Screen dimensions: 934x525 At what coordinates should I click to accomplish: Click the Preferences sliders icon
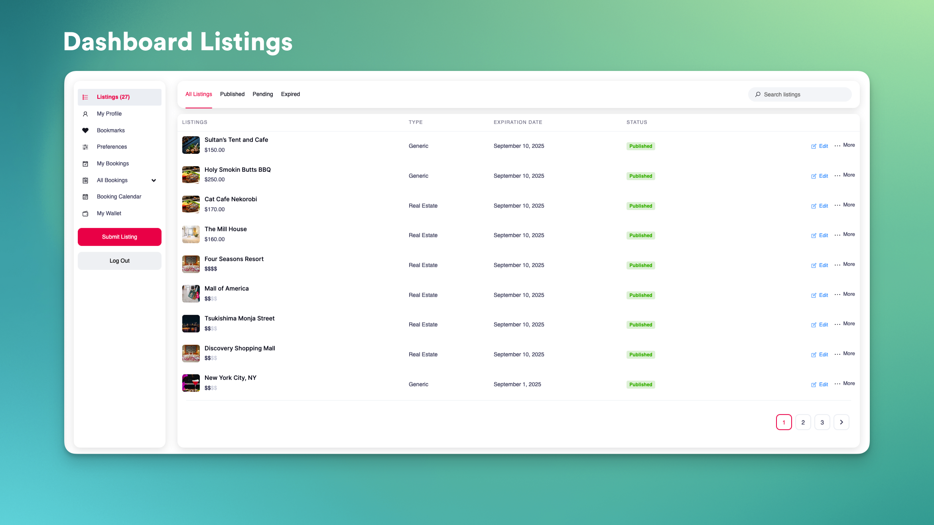pyautogui.click(x=85, y=147)
